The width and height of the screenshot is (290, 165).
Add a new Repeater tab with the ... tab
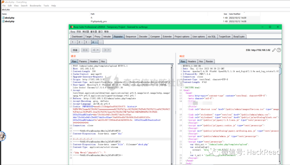(x=100, y=42)
